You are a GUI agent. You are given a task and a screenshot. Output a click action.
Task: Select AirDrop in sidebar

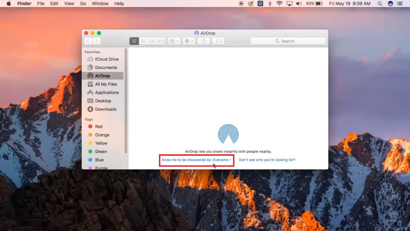(x=103, y=76)
